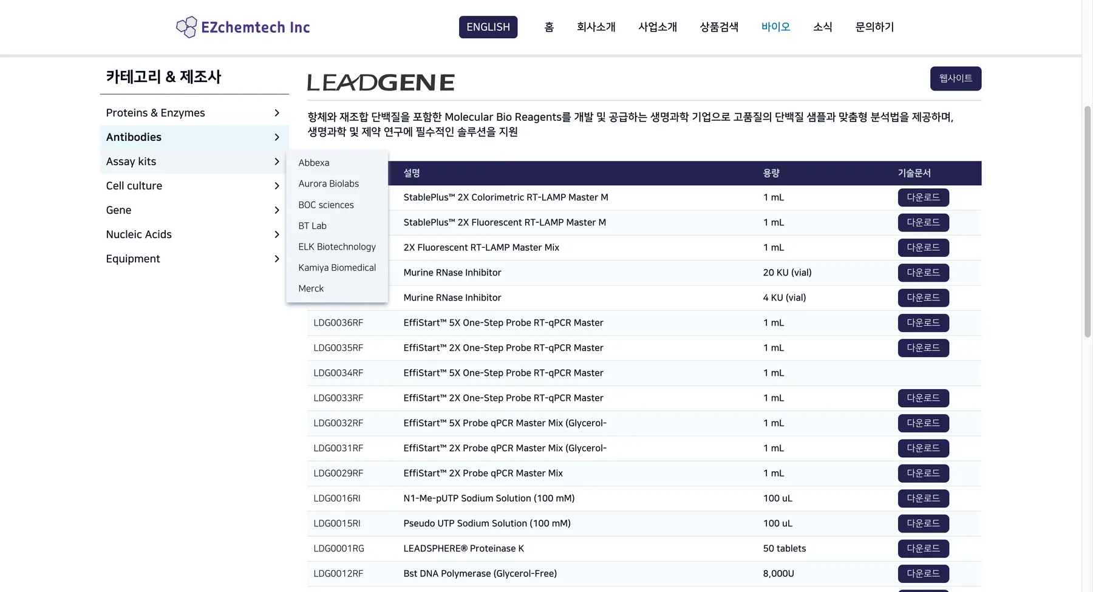Go to the 홈 menu item

click(x=549, y=27)
